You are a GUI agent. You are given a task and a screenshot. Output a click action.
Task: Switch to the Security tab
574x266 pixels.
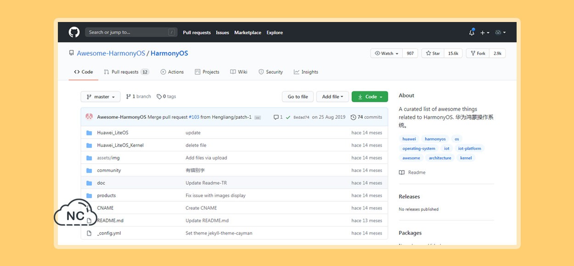tap(271, 72)
